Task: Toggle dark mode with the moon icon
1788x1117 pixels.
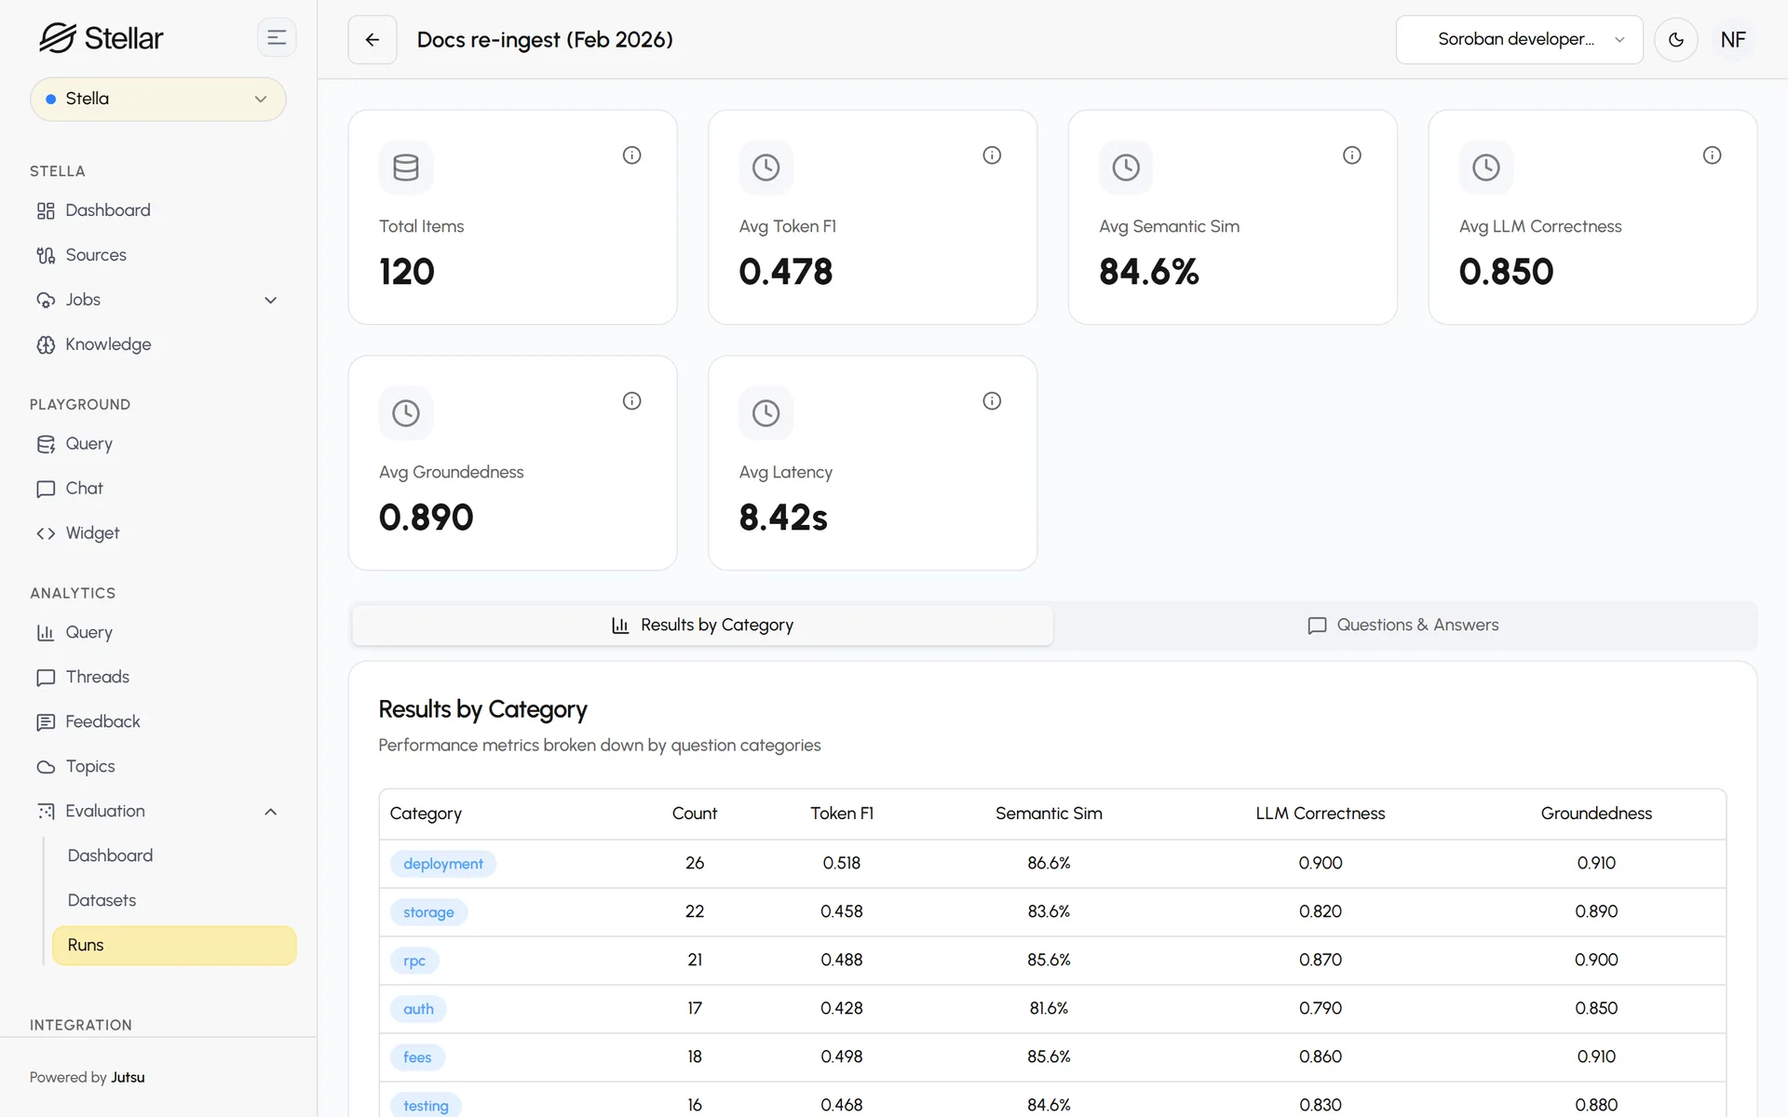Action: (1676, 39)
